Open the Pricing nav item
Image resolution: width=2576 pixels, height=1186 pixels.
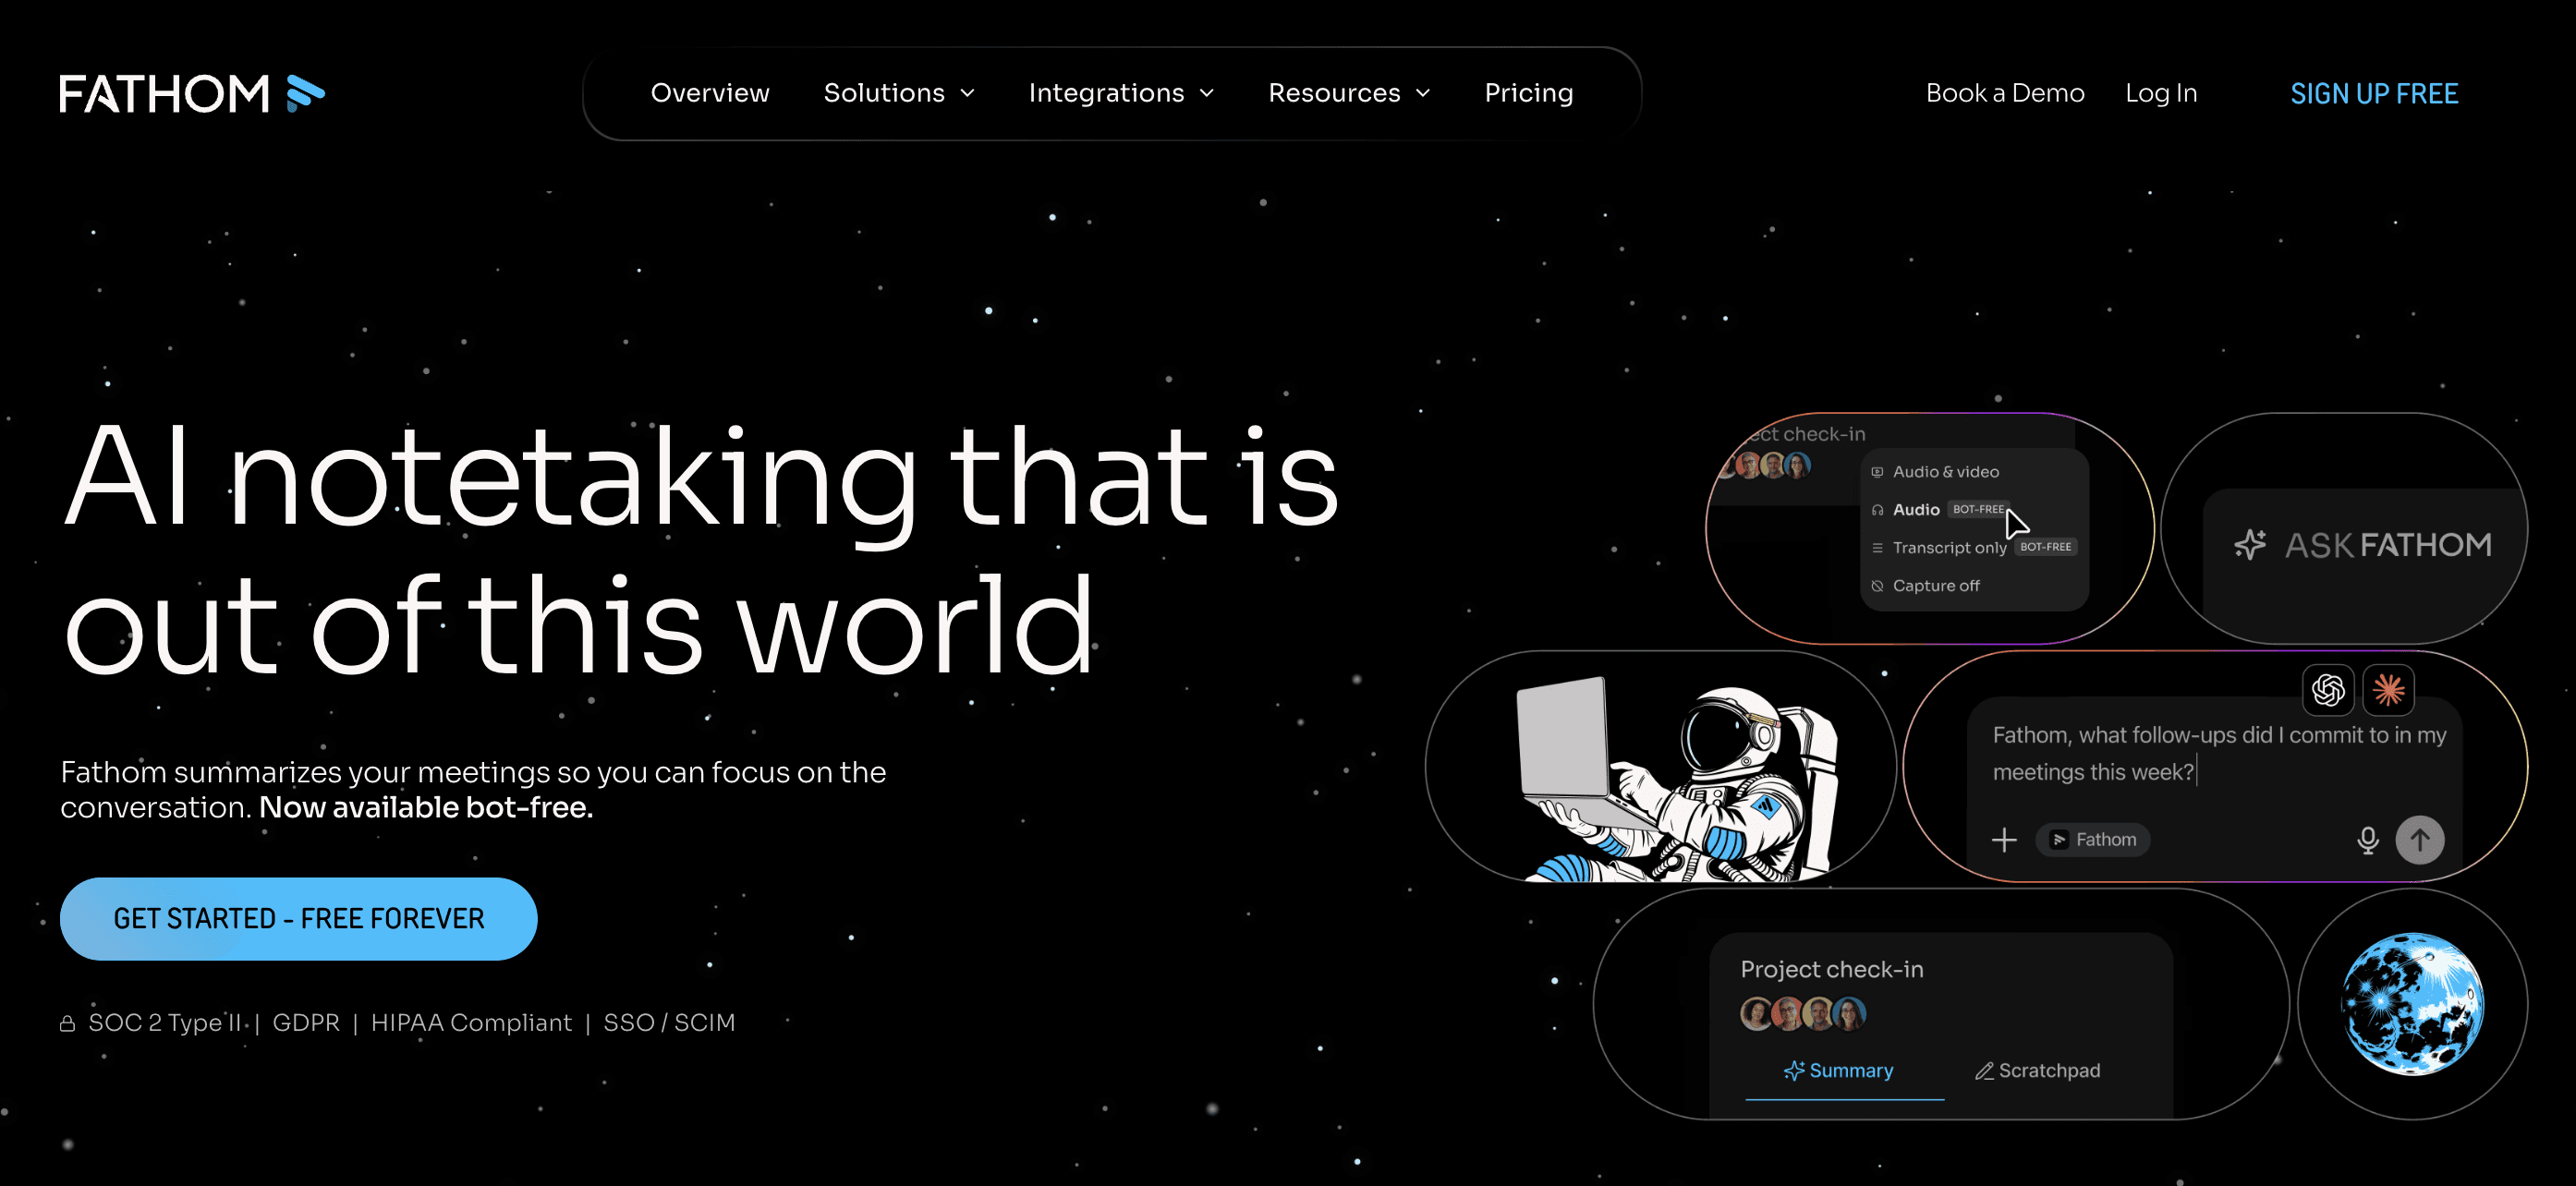[x=1528, y=93]
